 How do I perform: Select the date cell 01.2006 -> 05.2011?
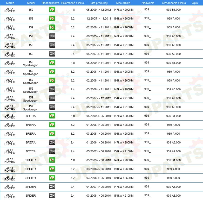(99, 125)
